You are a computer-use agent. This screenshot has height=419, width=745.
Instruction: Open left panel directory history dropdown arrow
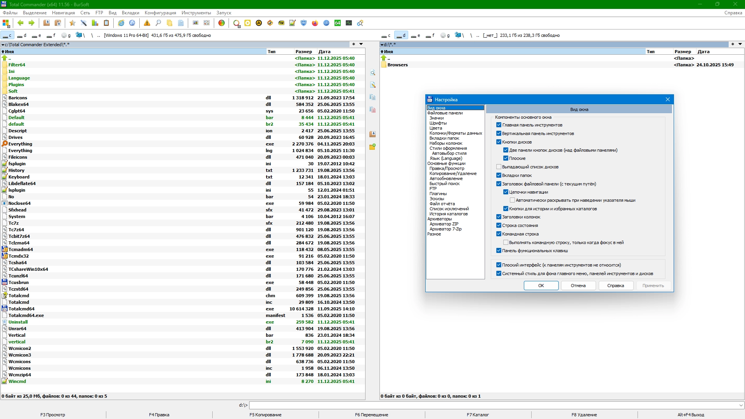pyautogui.click(x=361, y=44)
